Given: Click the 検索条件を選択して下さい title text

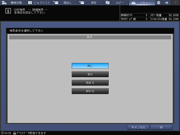Looking at the screenshot, I should point(26,31).
